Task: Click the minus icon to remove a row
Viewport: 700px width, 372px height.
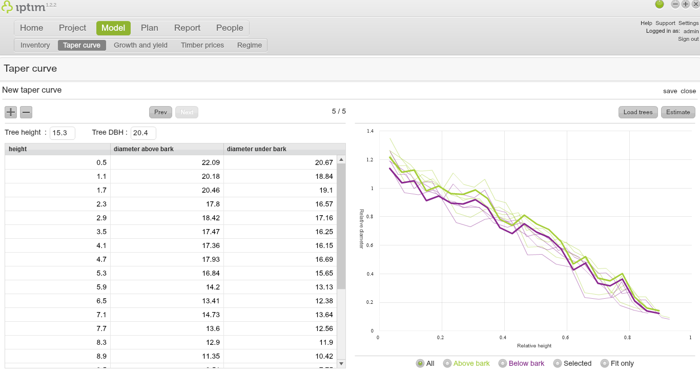Action: point(26,112)
